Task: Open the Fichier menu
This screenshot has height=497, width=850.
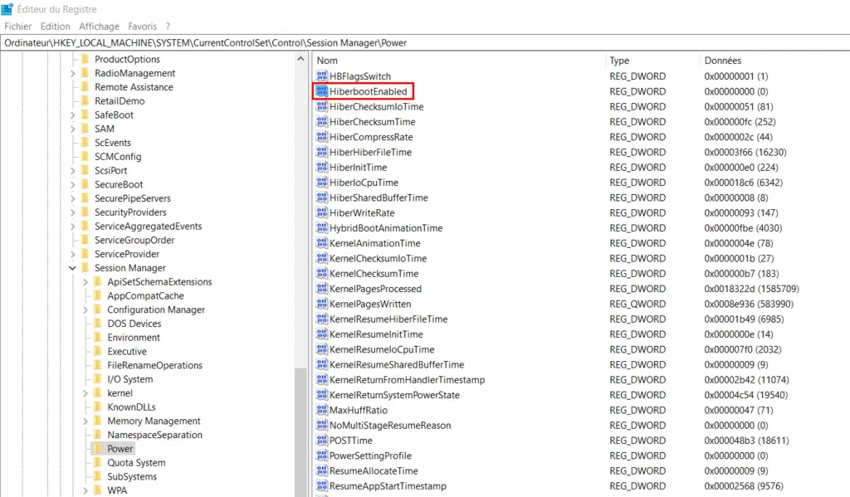Action: point(18,26)
